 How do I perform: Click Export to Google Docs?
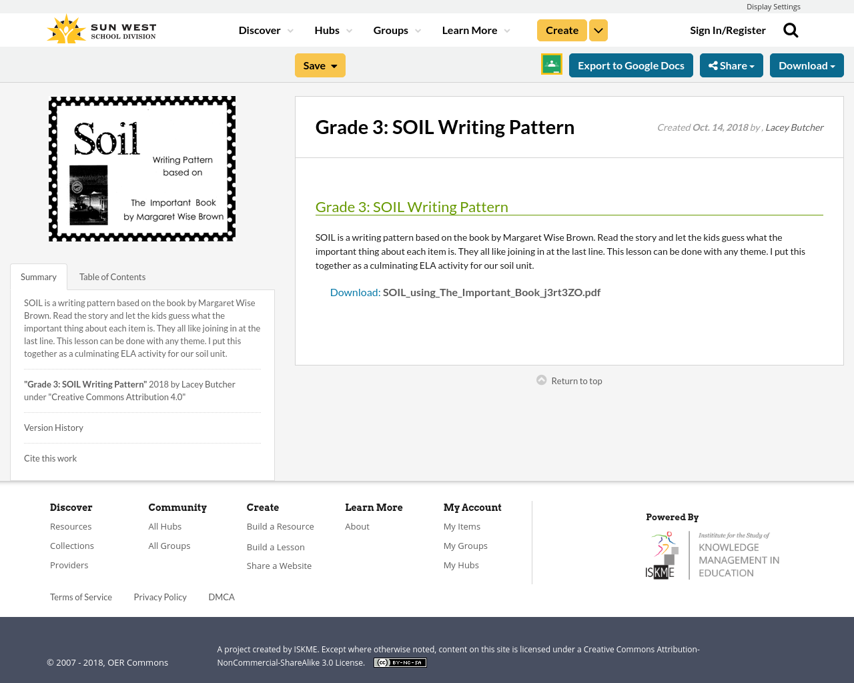[x=630, y=65]
